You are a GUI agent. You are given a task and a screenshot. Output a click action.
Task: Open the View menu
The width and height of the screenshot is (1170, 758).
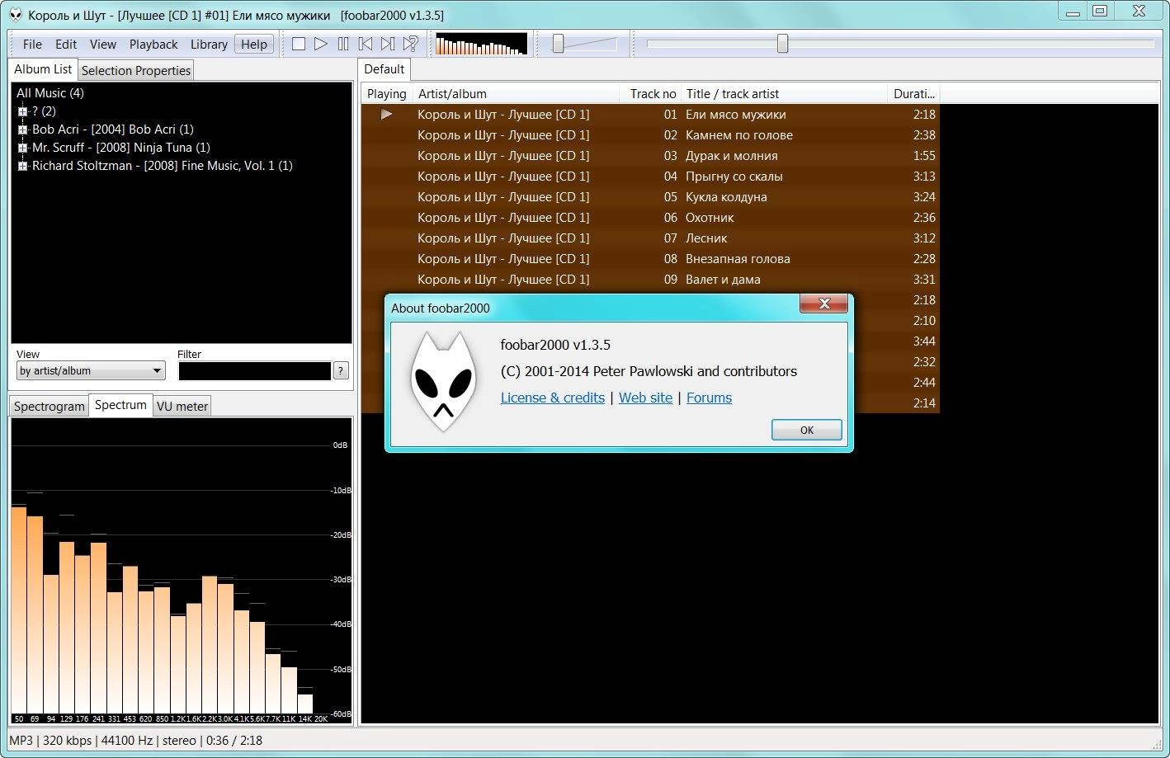tap(103, 45)
